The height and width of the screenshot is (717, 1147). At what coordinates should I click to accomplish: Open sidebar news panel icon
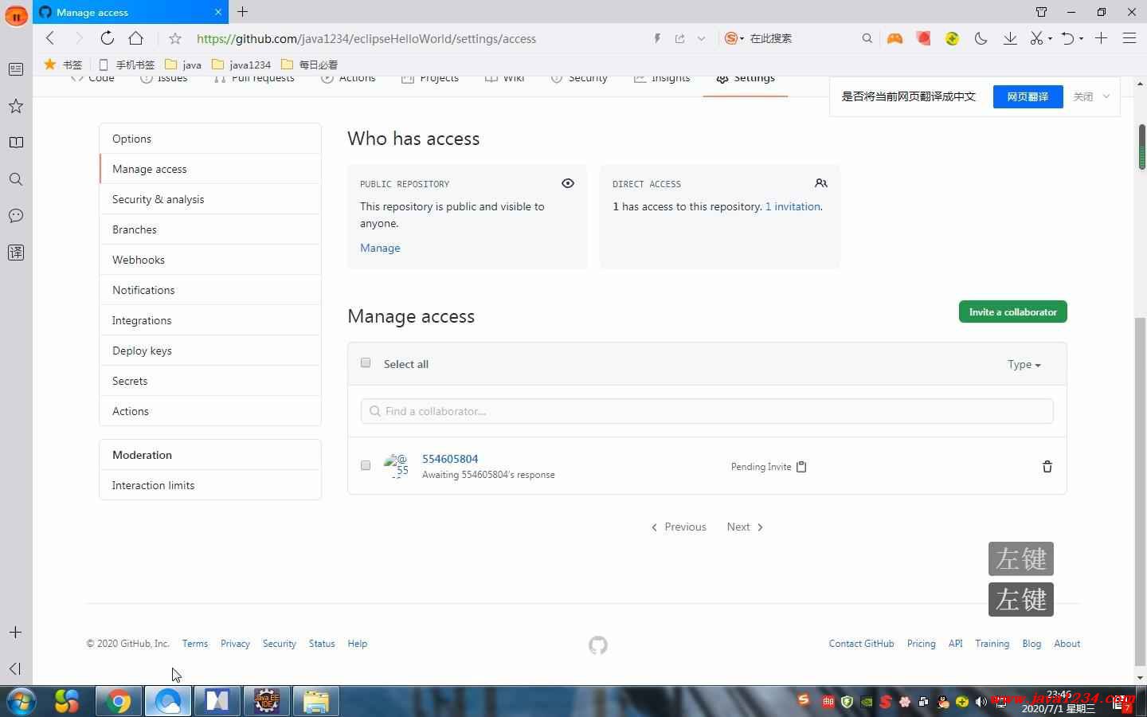coord(16,69)
